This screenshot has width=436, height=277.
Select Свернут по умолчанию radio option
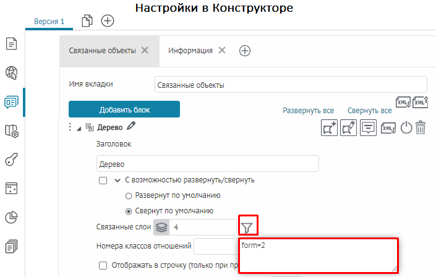[129, 211]
